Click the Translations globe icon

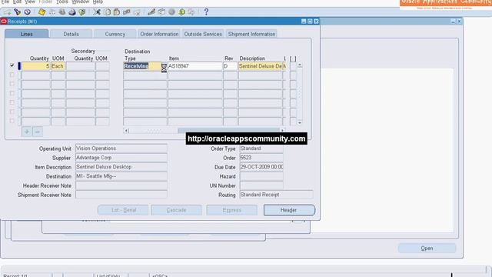point(171,12)
